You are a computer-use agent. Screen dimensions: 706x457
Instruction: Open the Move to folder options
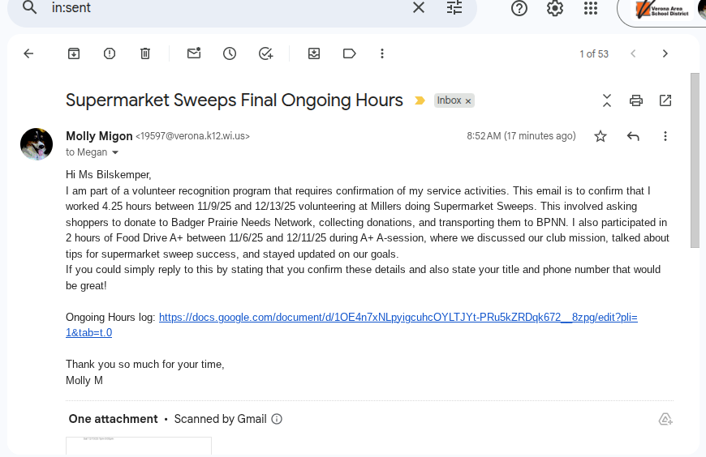tap(314, 53)
